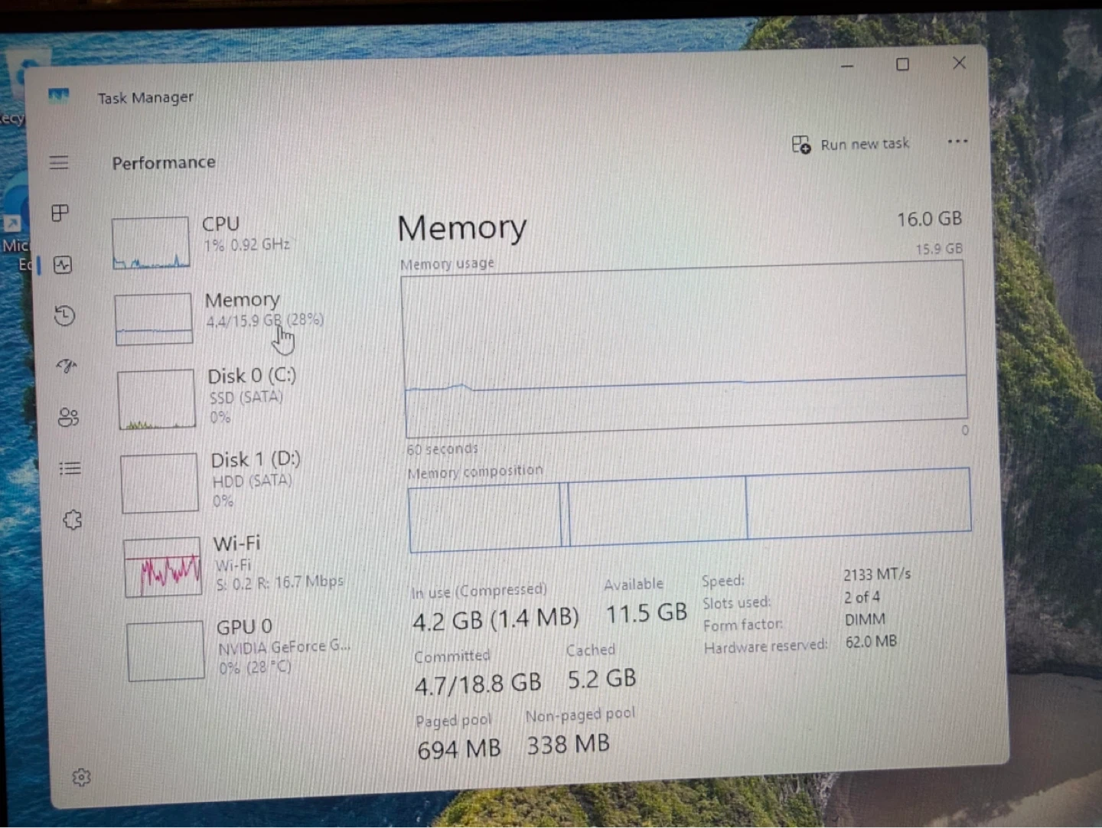The height and width of the screenshot is (828, 1102).
Task: Open the Details page icon
Action: pyautogui.click(x=70, y=468)
